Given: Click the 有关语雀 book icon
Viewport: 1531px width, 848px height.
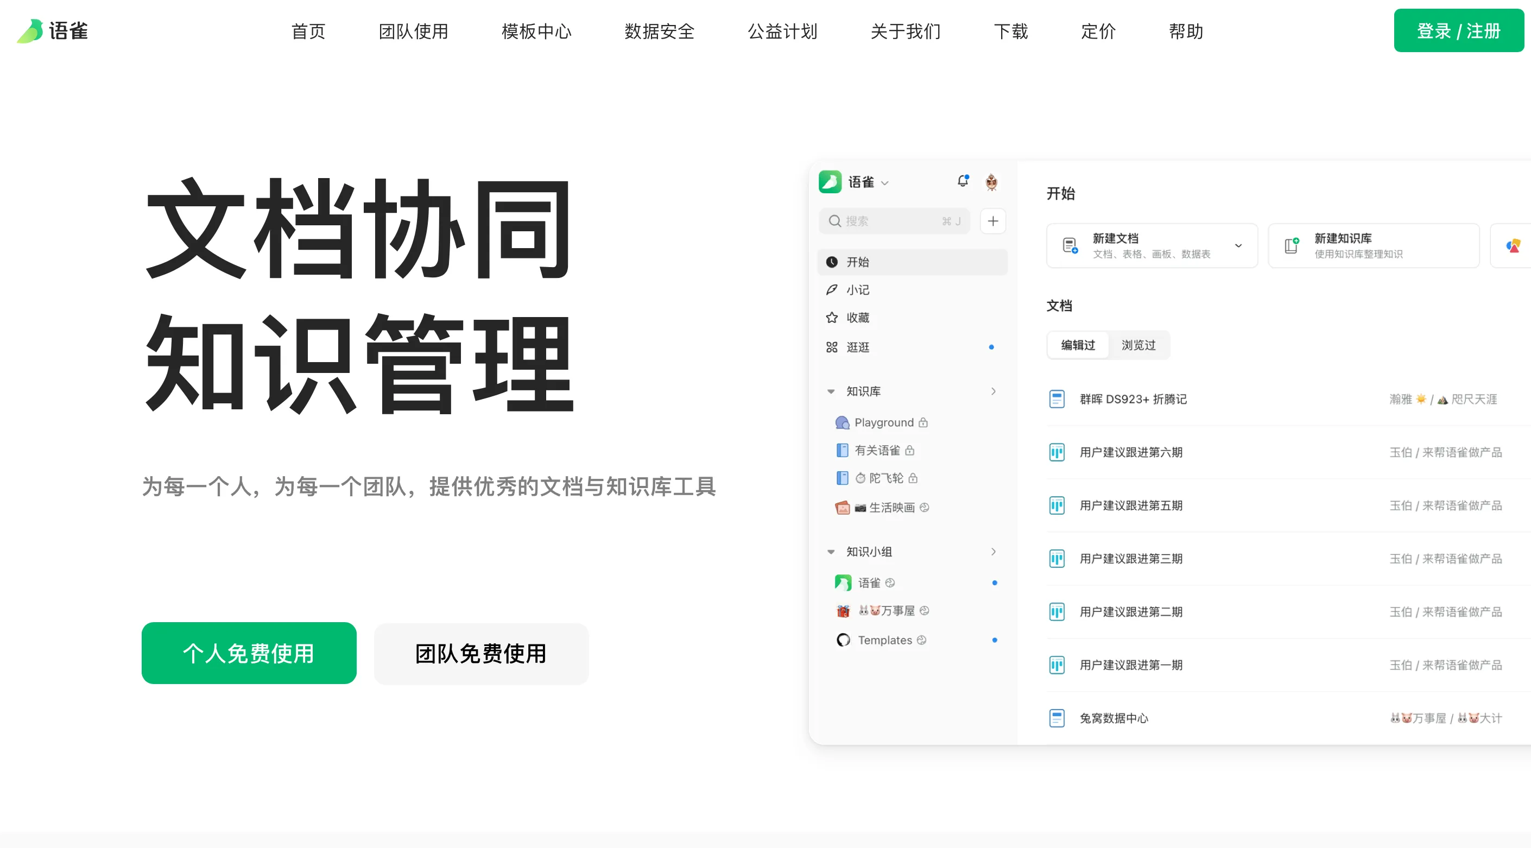Looking at the screenshot, I should (842, 451).
